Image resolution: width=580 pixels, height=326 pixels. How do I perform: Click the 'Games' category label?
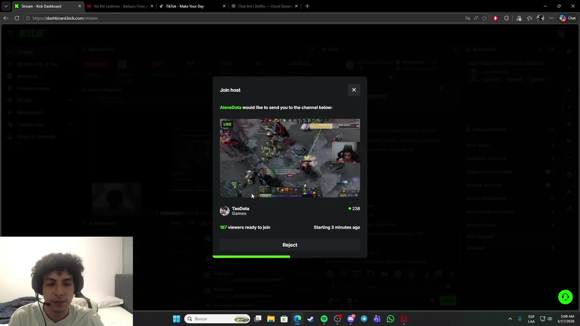coord(239,214)
